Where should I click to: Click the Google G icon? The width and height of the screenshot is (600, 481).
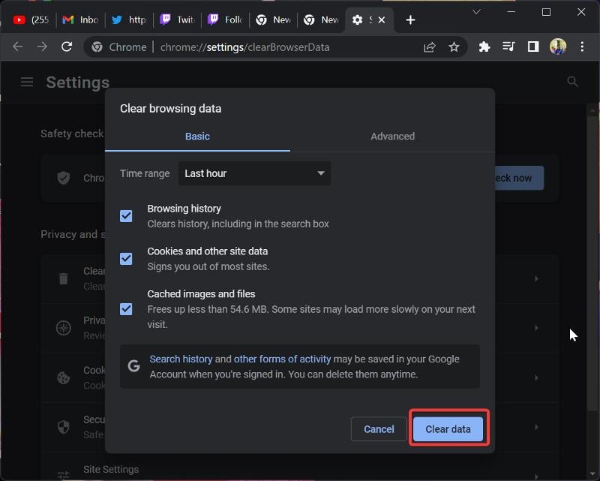click(134, 366)
